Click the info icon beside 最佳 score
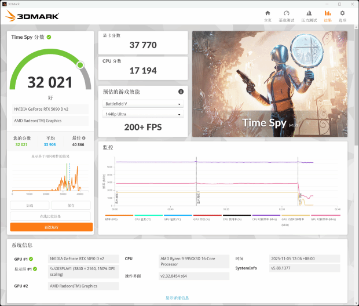Screen dimensions: 359x306 pos(84,138)
